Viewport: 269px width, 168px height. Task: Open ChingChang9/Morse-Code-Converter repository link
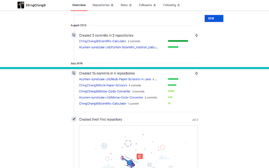pos(104,91)
